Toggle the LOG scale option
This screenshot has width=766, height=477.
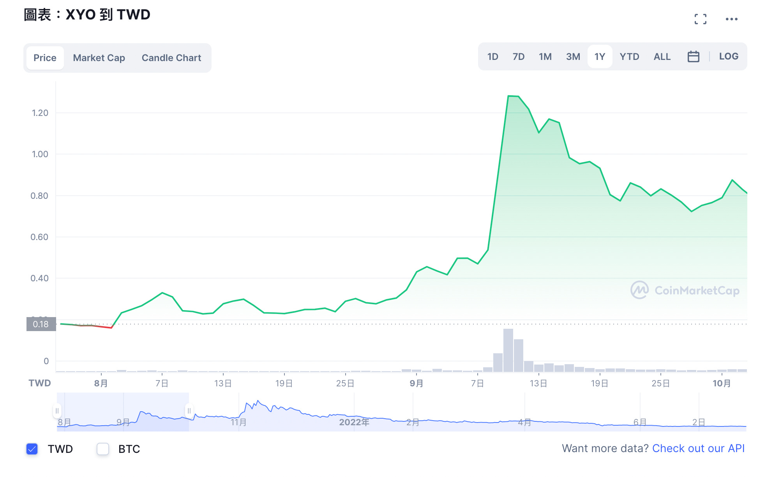pos(728,56)
